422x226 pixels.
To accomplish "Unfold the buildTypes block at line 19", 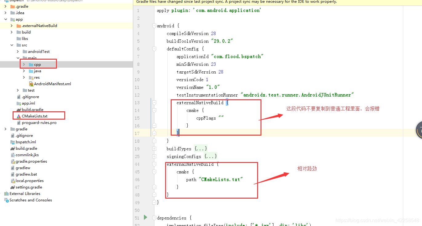I will tap(154, 149).
